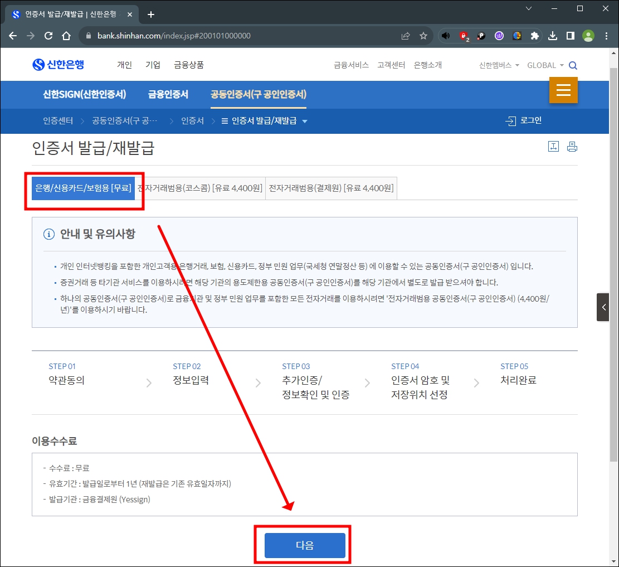Click the Shinhan Bank logo

58,65
